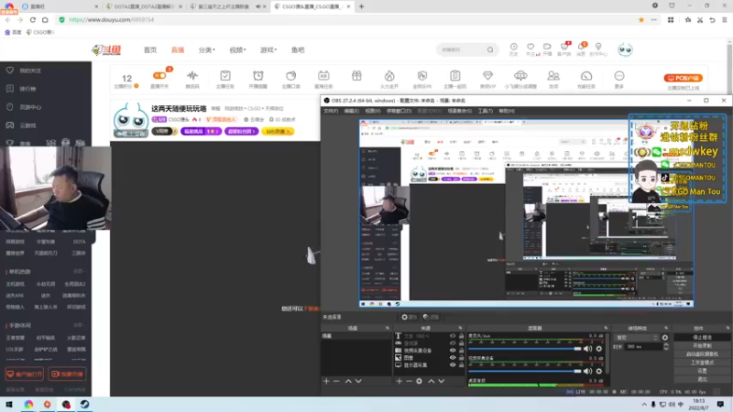Open the gauge tasks icon in the streamer toolbar
The height and width of the screenshot is (412, 733).
[x=586, y=76]
